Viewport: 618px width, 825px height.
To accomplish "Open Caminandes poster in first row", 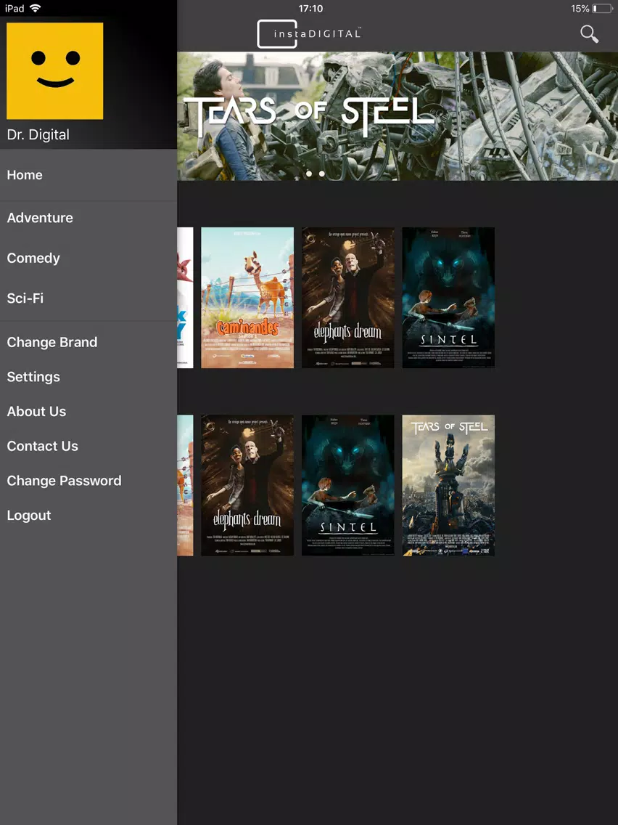I will pos(247,298).
